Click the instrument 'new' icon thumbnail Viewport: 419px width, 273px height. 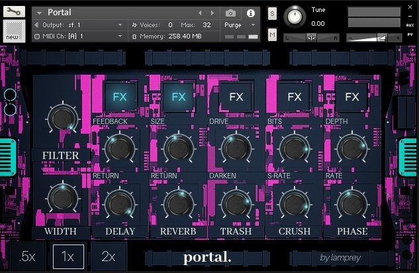pos(14,31)
